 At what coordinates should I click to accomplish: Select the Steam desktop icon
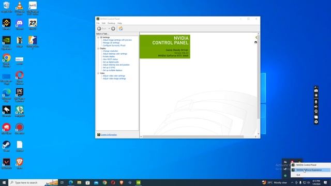[x=6, y=146]
